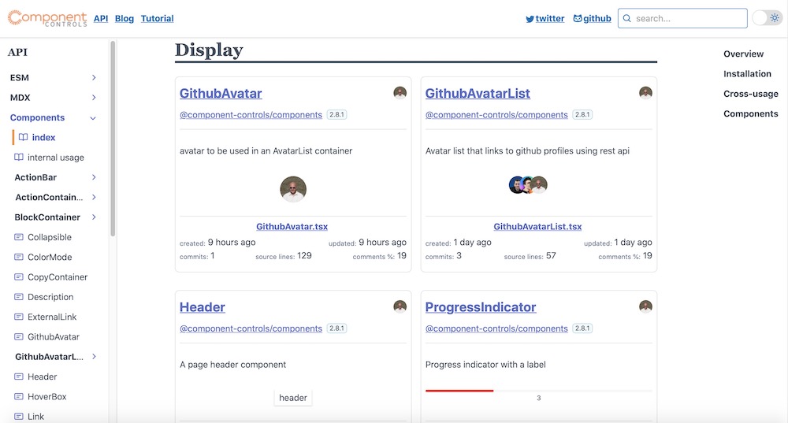Viewport: 788px width, 423px height.
Task: Open the Tutorial top navigation link
Action: click(x=158, y=19)
